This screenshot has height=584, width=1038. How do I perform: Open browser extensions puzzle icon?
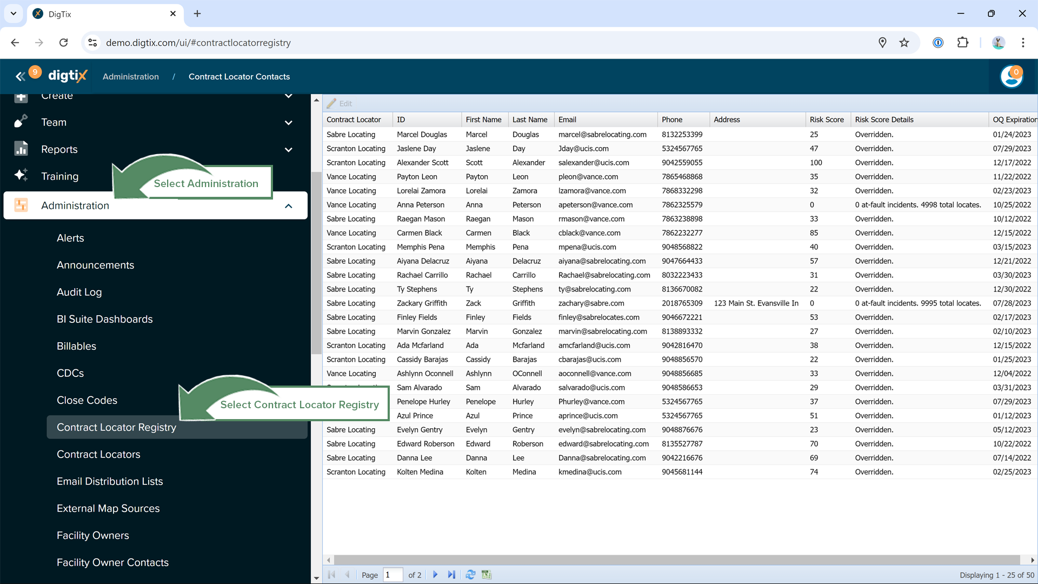(x=963, y=43)
